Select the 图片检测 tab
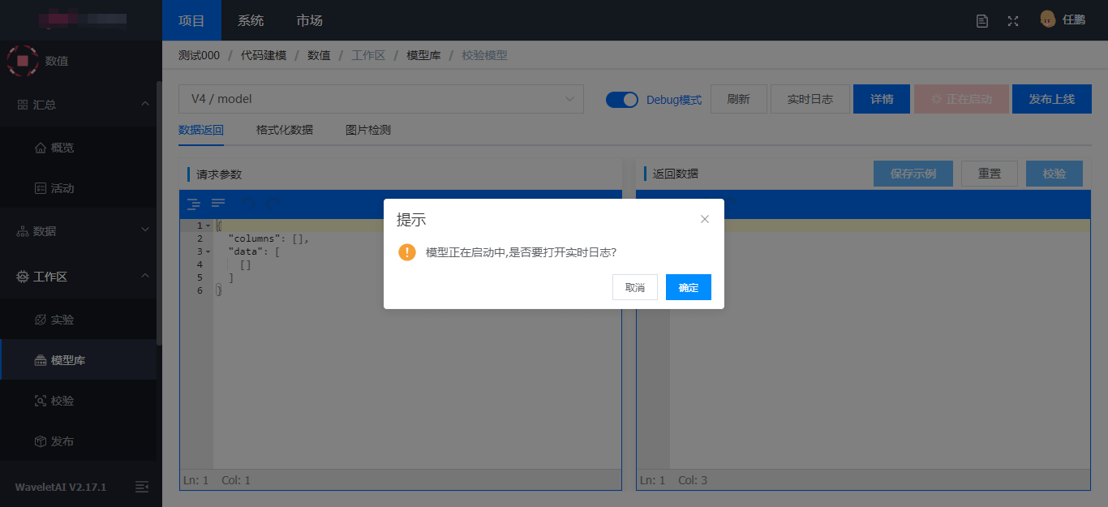Image resolution: width=1108 pixels, height=507 pixels. [x=368, y=130]
